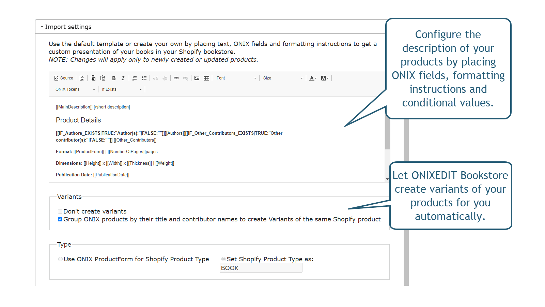
Task: Open the Font dropdown
Action: tap(236, 78)
